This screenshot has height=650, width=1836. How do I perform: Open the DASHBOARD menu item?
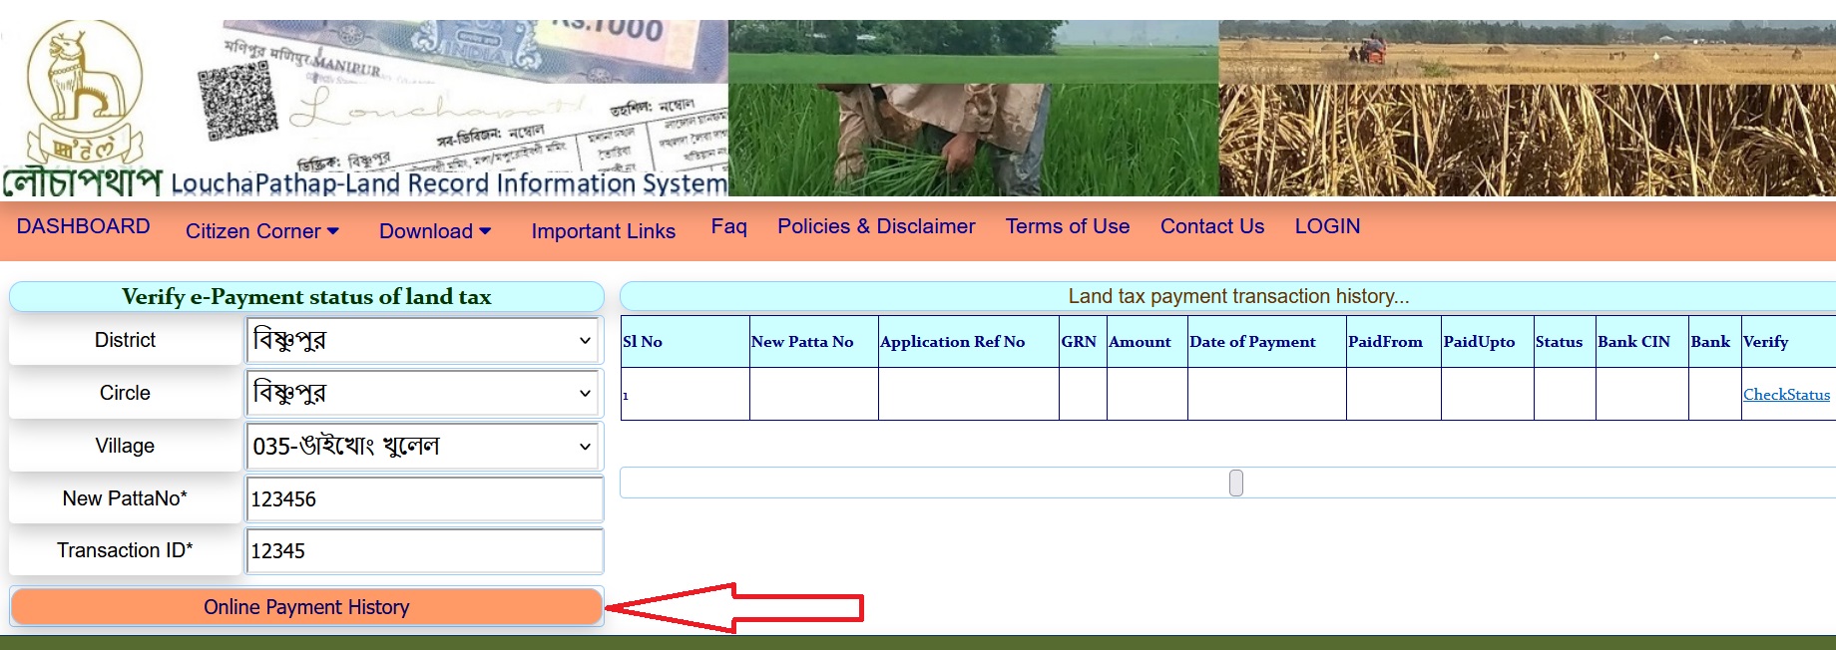[x=84, y=226]
